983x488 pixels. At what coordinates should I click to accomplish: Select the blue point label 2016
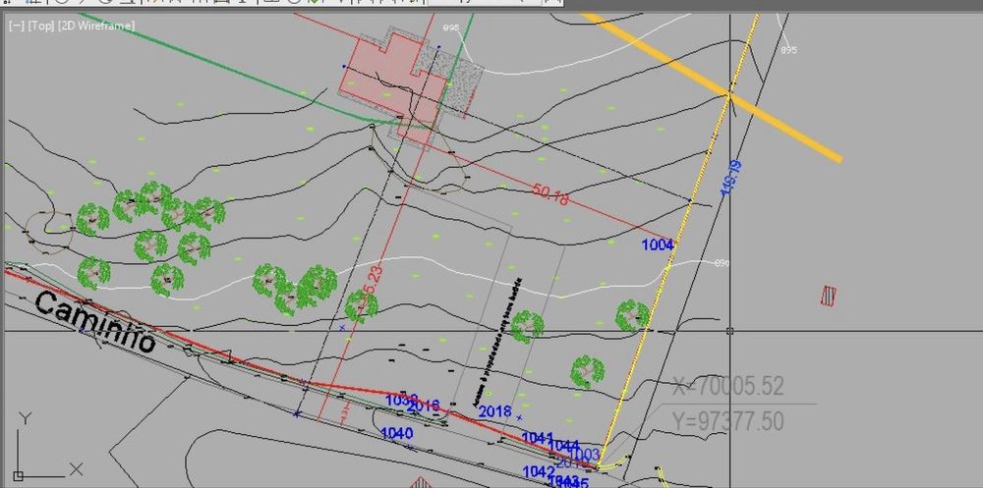[x=423, y=406]
